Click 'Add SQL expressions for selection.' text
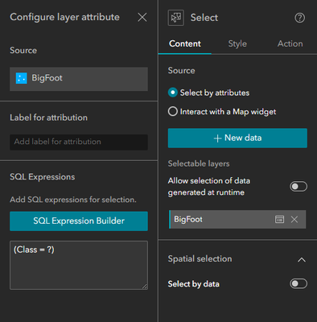 pyautogui.click(x=73, y=200)
